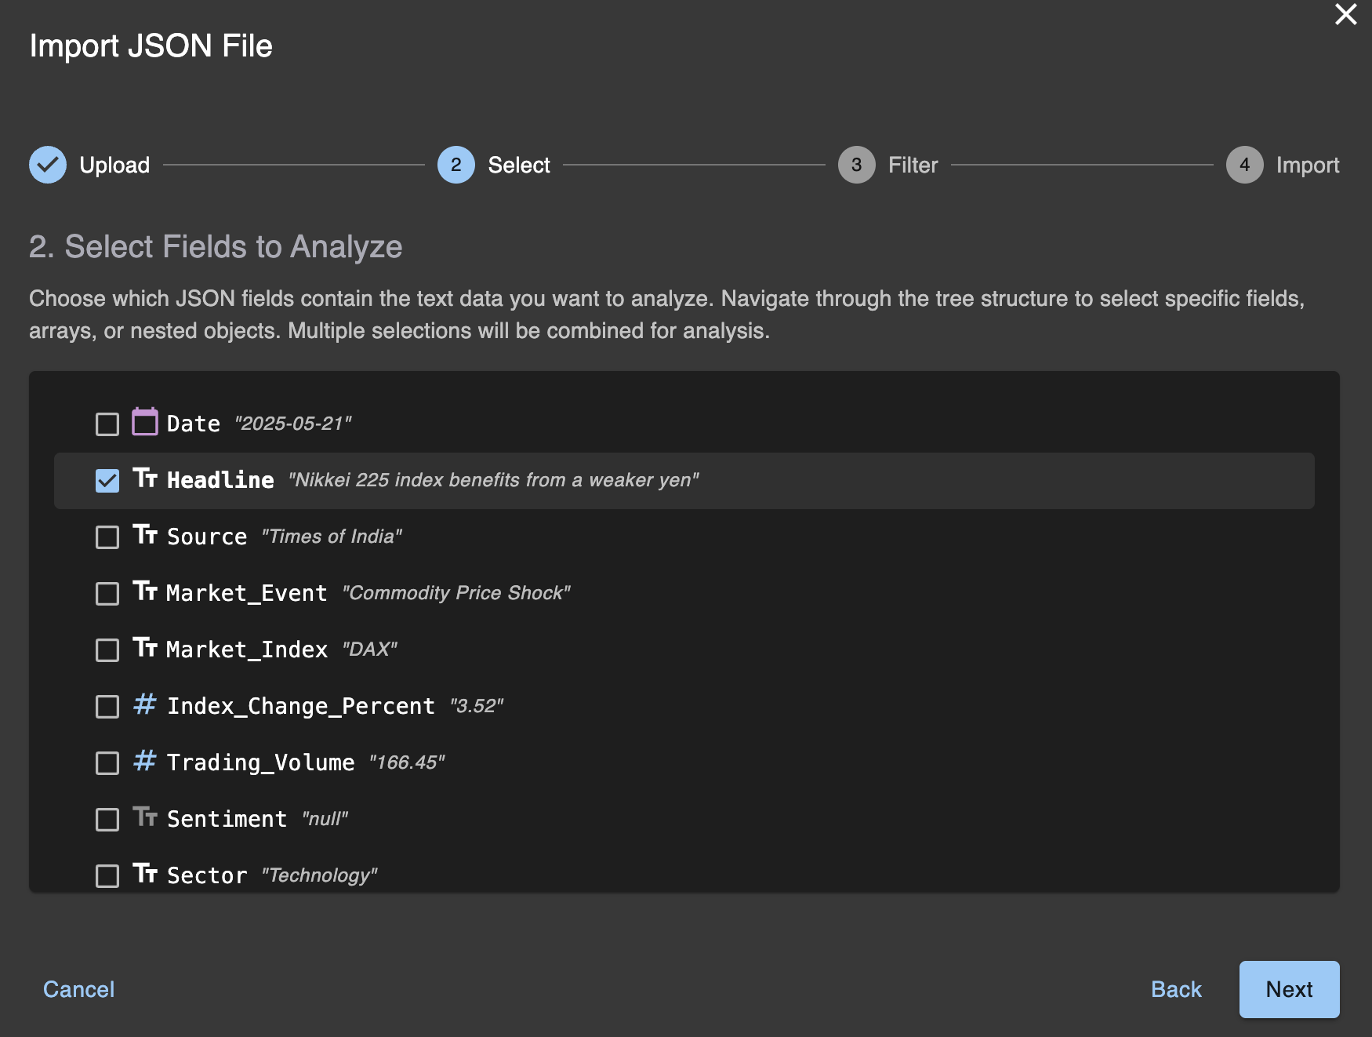This screenshot has width=1372, height=1037.
Task: Click the text icon beside Sector
Action: [146, 875]
